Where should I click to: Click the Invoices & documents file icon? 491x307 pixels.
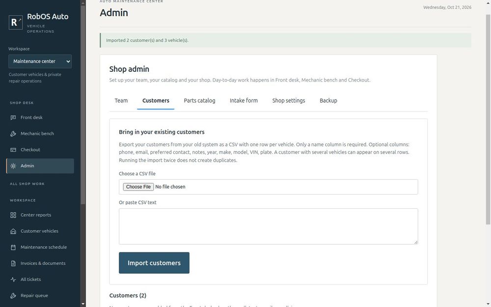coord(13,263)
